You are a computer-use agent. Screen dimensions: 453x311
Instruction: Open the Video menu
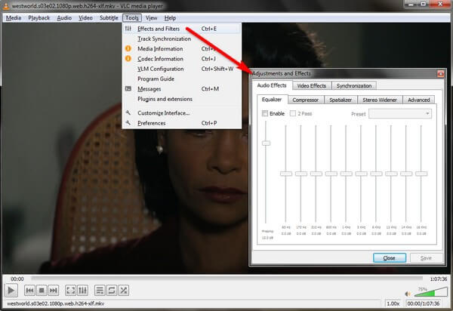coord(85,18)
